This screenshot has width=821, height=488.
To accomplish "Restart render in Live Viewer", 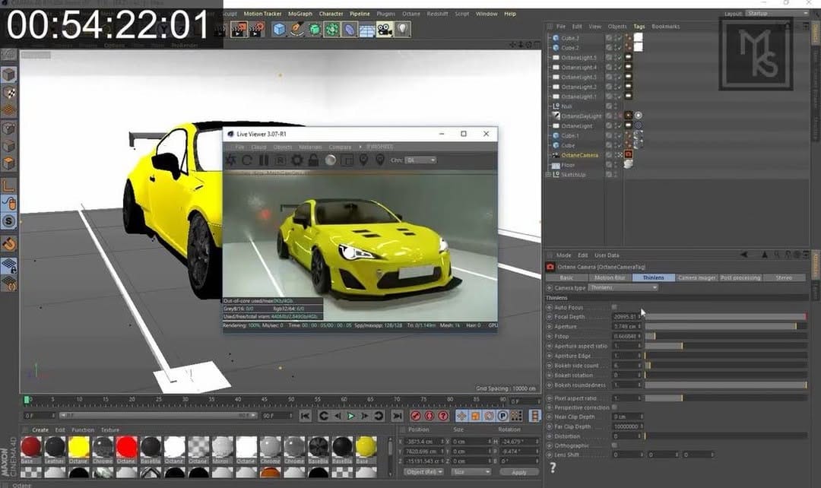I will (x=247, y=160).
